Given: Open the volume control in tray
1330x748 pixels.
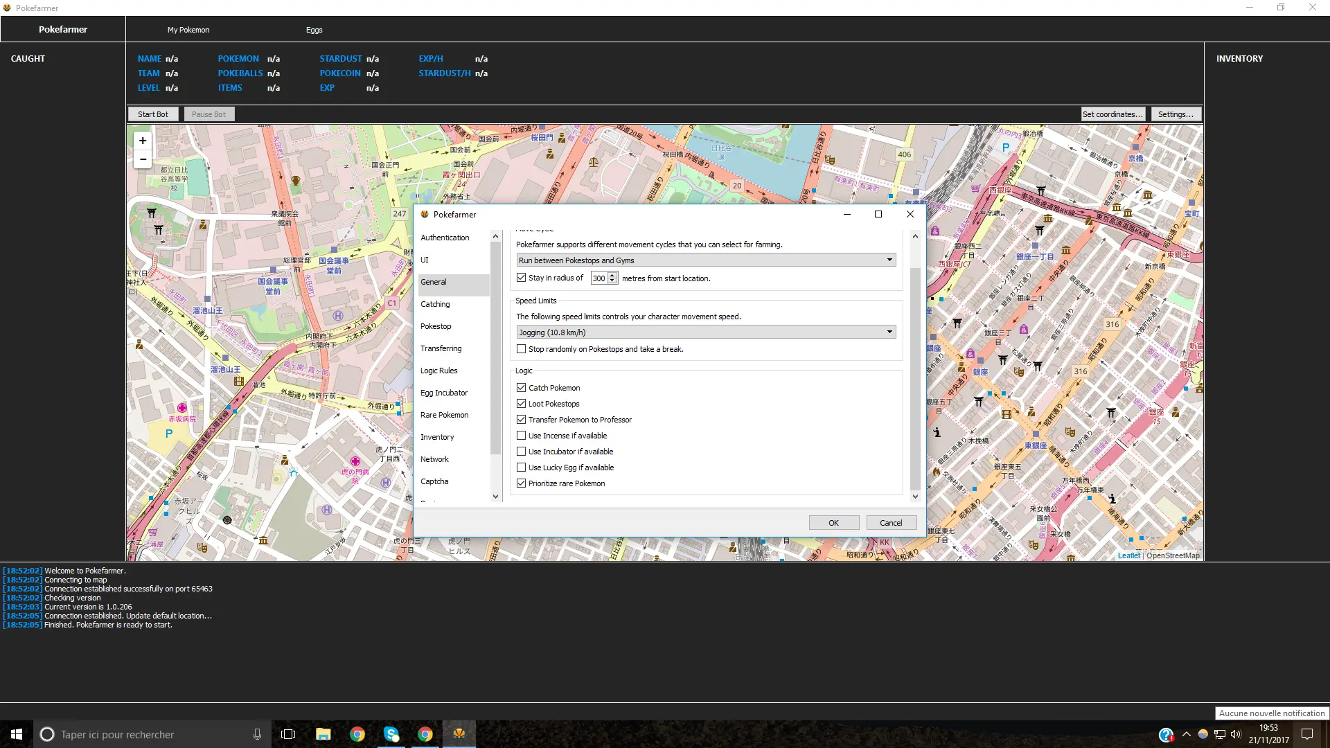Looking at the screenshot, I should point(1236,734).
